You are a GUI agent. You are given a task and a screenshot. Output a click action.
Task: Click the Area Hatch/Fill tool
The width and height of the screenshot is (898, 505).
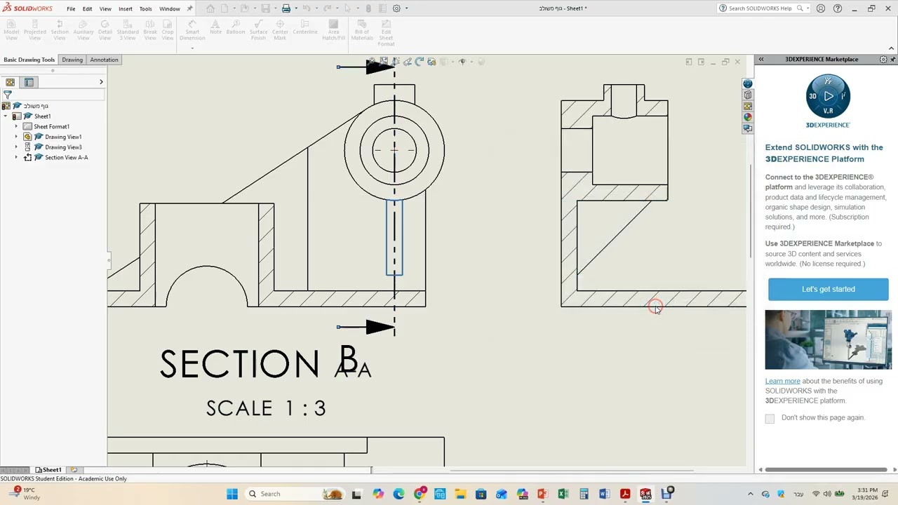click(x=334, y=30)
